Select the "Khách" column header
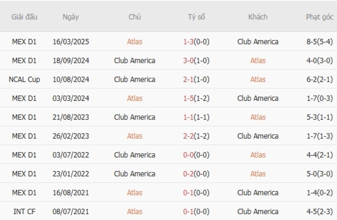Screen dimensions: 337x220 point(258,17)
